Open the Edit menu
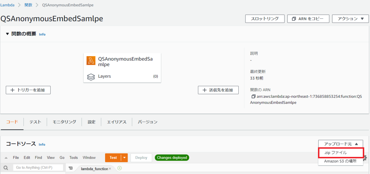370x174 pixels. click(x=27, y=158)
